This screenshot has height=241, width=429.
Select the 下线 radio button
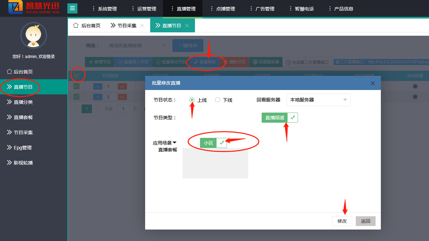point(218,100)
